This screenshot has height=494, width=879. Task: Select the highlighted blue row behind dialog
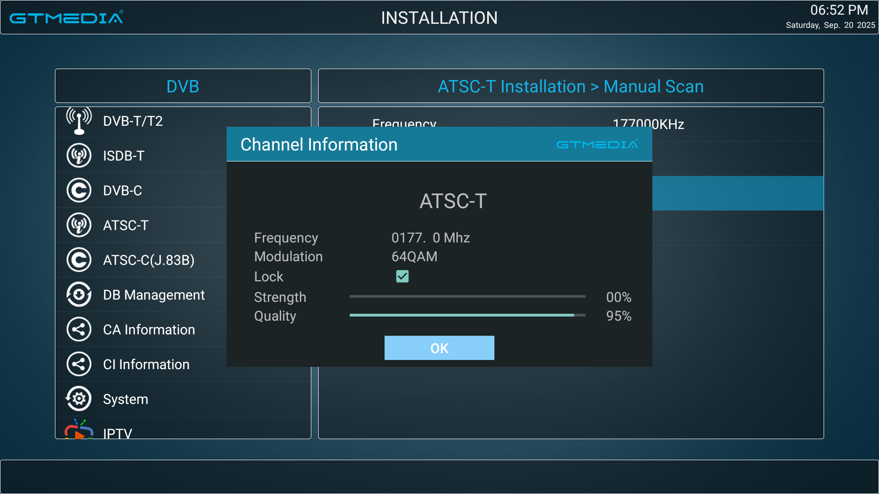tap(738, 193)
